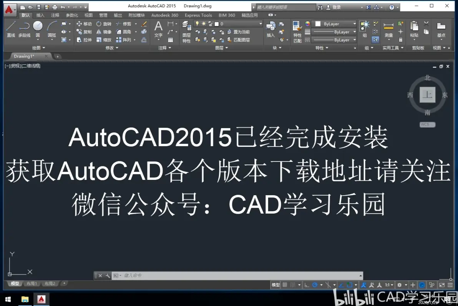Choose the 缩放 (Scale) command

(104, 40)
